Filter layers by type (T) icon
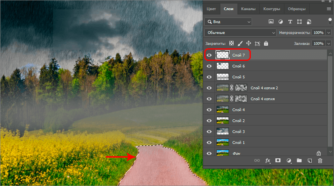Screen dimensions: 334x186 [290, 21]
